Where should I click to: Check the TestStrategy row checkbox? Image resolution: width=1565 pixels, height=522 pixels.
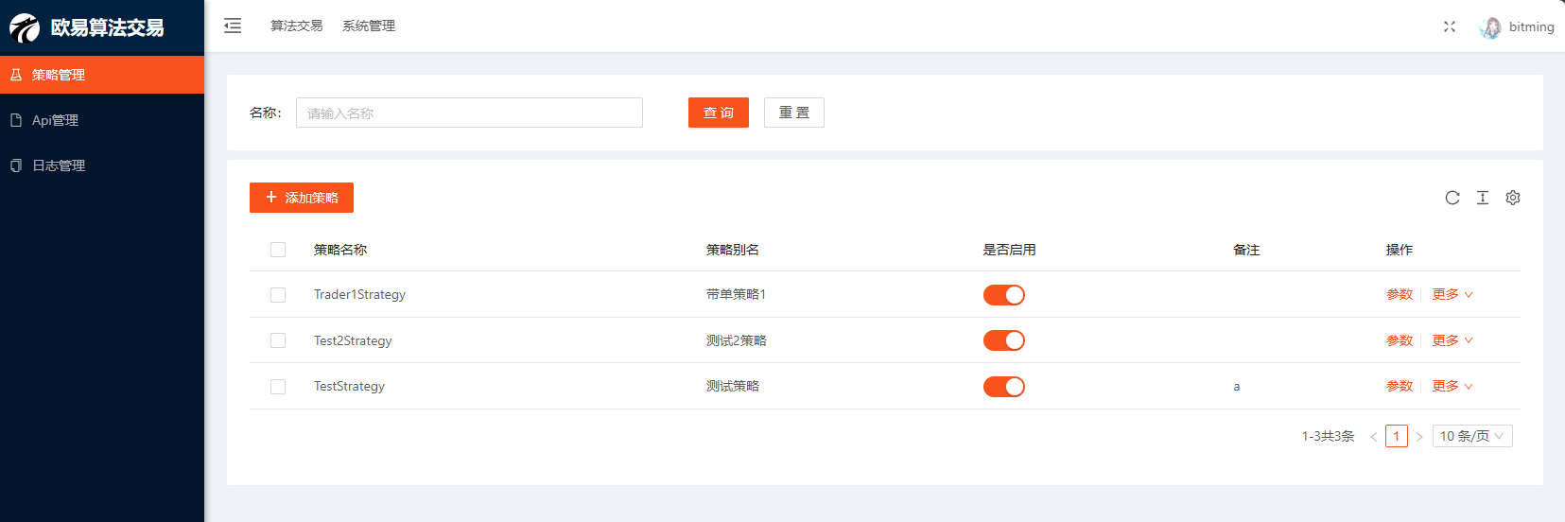point(278,387)
